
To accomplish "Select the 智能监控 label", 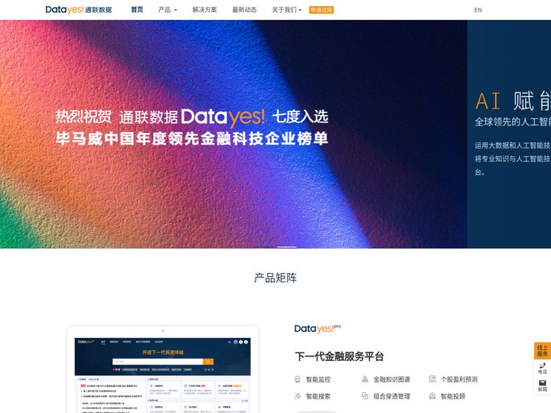I will pos(318,379).
